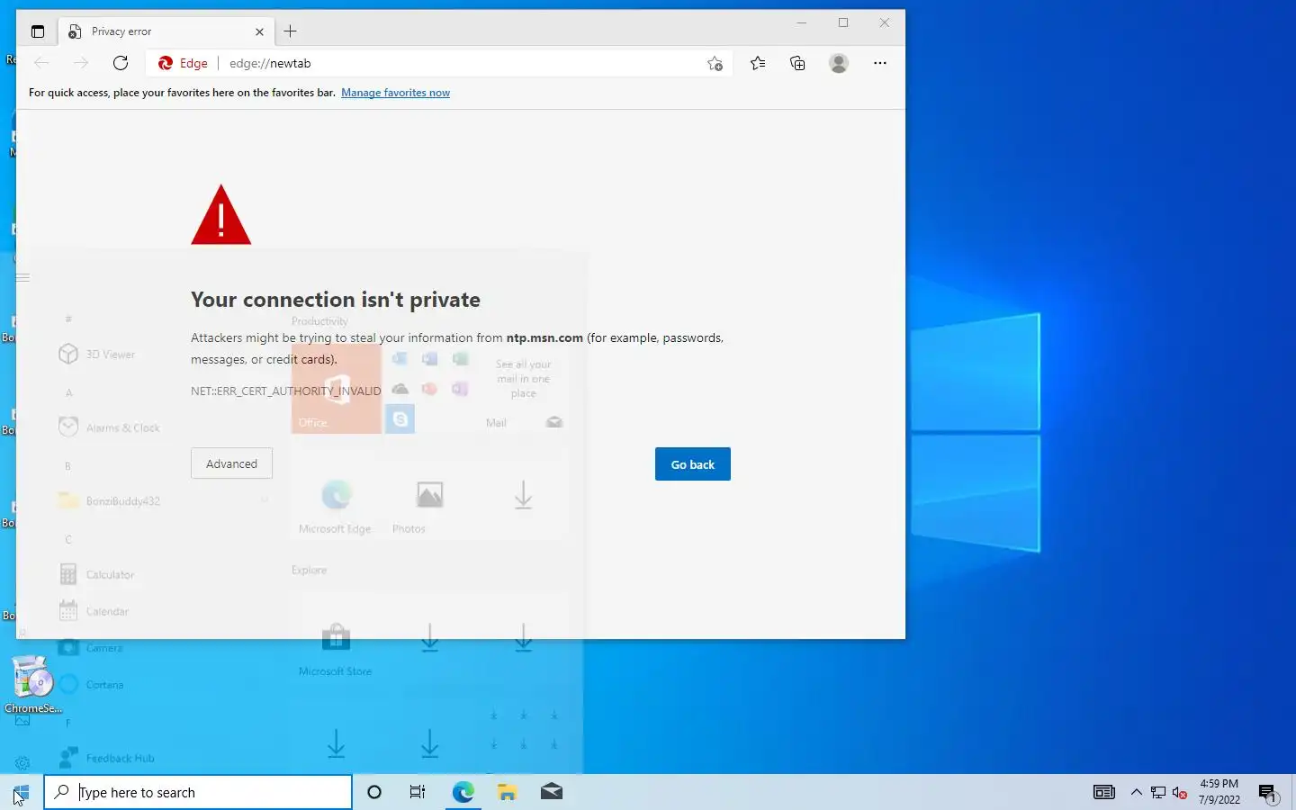This screenshot has height=810, width=1296.
Task: Maximize the Edge window
Action: [843, 23]
